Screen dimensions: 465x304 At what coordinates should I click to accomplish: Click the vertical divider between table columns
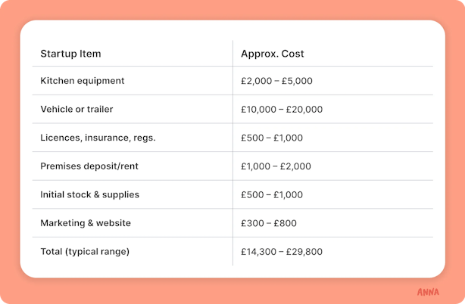point(232,153)
